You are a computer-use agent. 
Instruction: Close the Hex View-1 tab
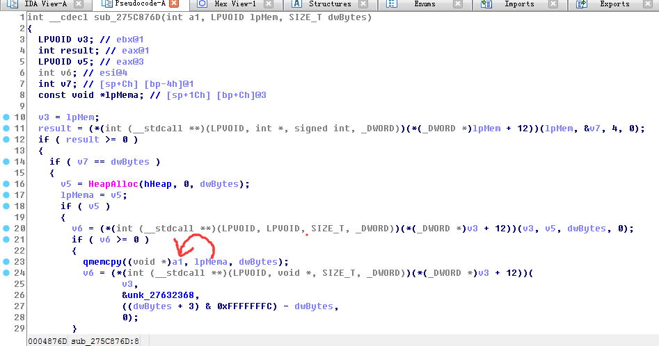pos(269,5)
